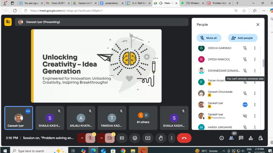The image size is (273, 153).
Task: Open host controls lock icon
Action: coord(260,138)
